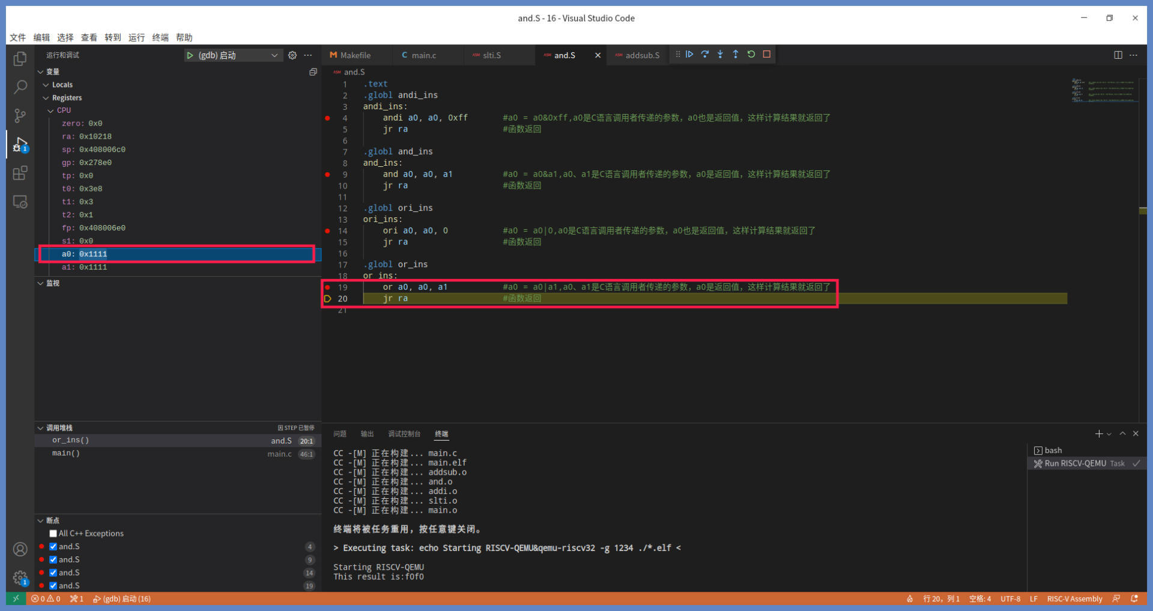This screenshot has height=611, width=1153.
Task: Open launch.json via the gear icon
Action: coord(292,55)
